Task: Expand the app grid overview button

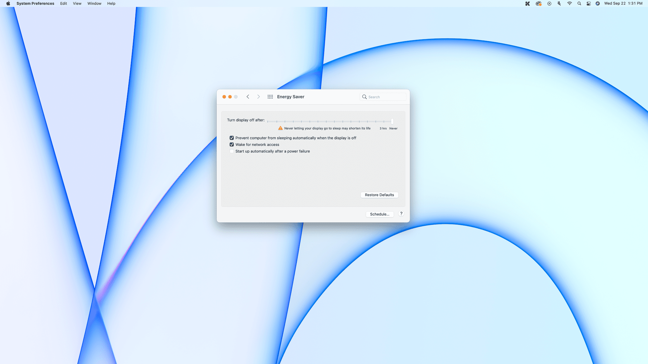Action: coord(270,96)
